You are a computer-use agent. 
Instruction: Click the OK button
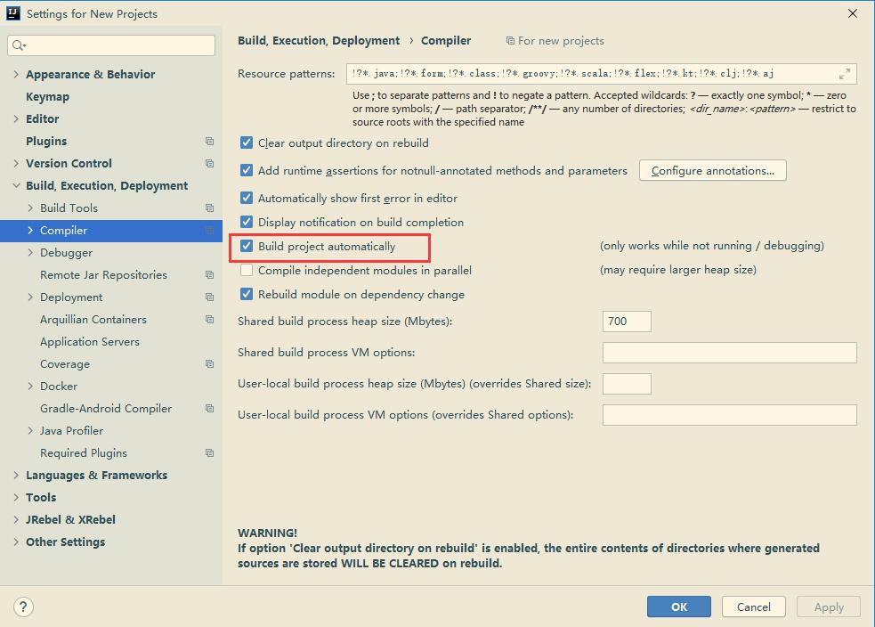(679, 607)
